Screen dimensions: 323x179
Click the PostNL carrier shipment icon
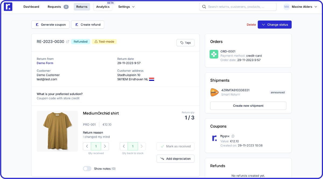click(x=215, y=92)
